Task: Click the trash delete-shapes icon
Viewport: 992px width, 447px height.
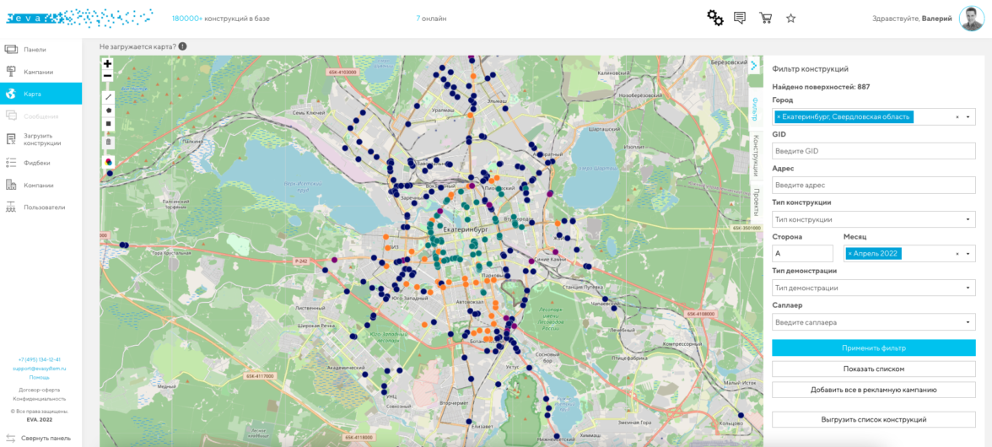Action: (x=109, y=142)
